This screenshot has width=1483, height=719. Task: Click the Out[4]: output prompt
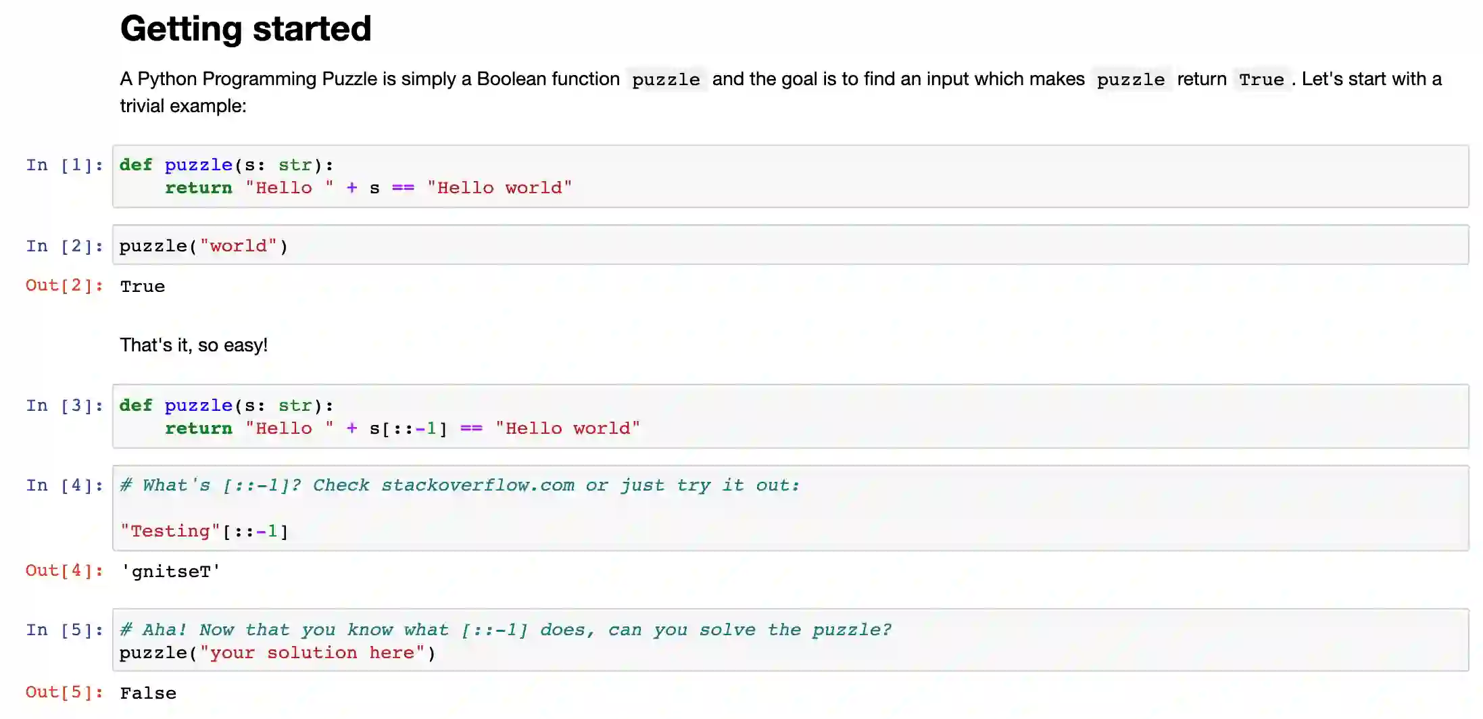coord(64,570)
